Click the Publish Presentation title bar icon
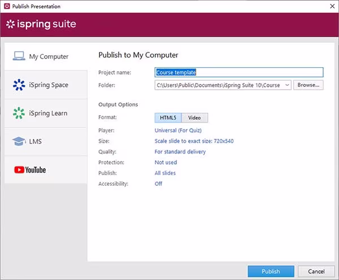 [7, 6]
